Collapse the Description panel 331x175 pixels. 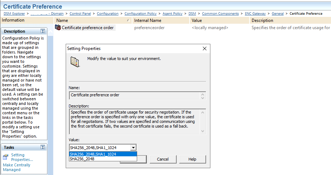click(43, 31)
